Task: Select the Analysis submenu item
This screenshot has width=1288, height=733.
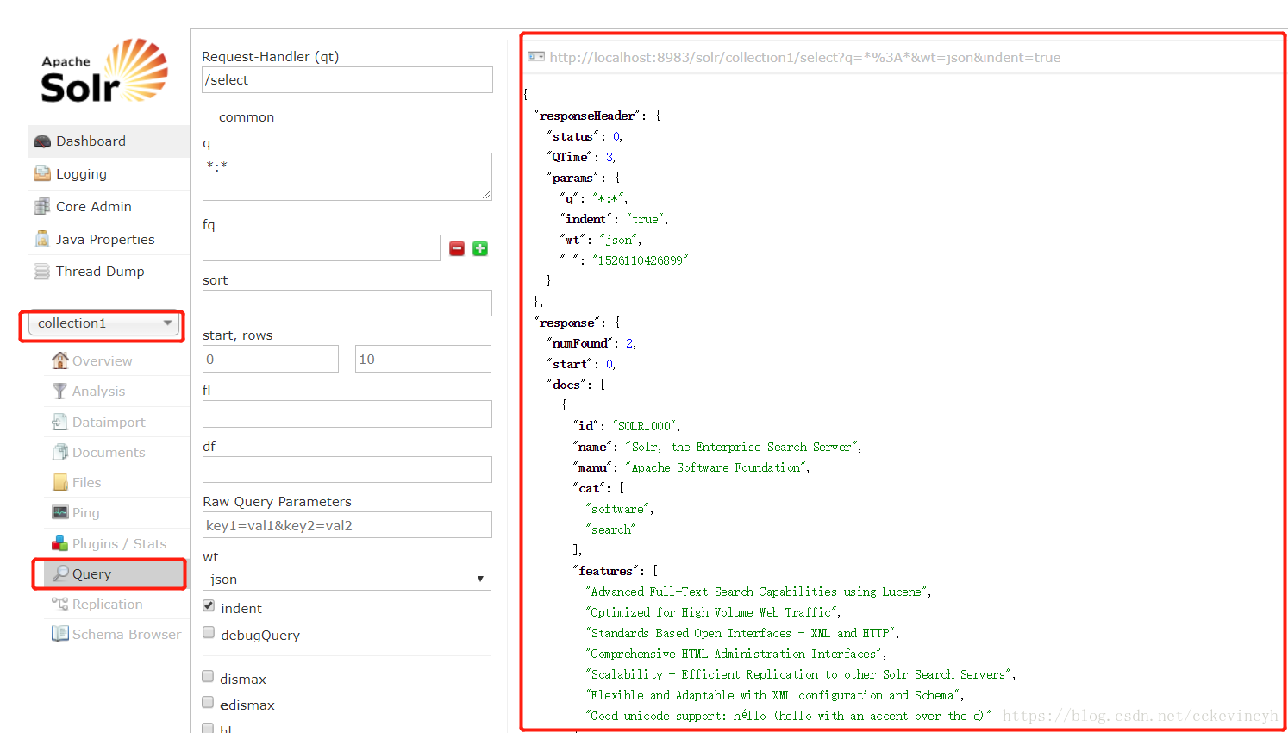Action: coord(116,391)
